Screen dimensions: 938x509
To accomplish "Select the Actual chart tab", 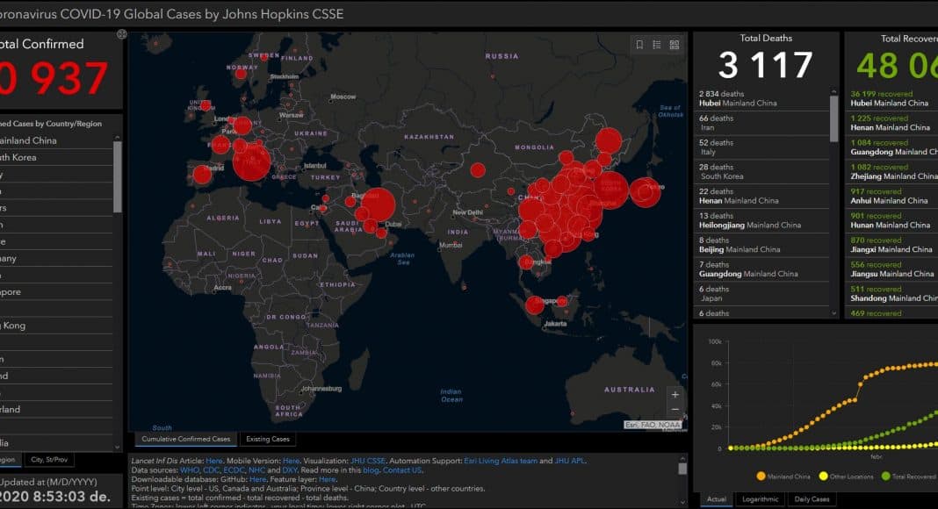I will click(716, 499).
